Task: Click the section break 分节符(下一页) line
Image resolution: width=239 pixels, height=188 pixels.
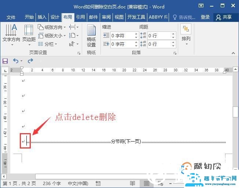Action: tap(126, 142)
